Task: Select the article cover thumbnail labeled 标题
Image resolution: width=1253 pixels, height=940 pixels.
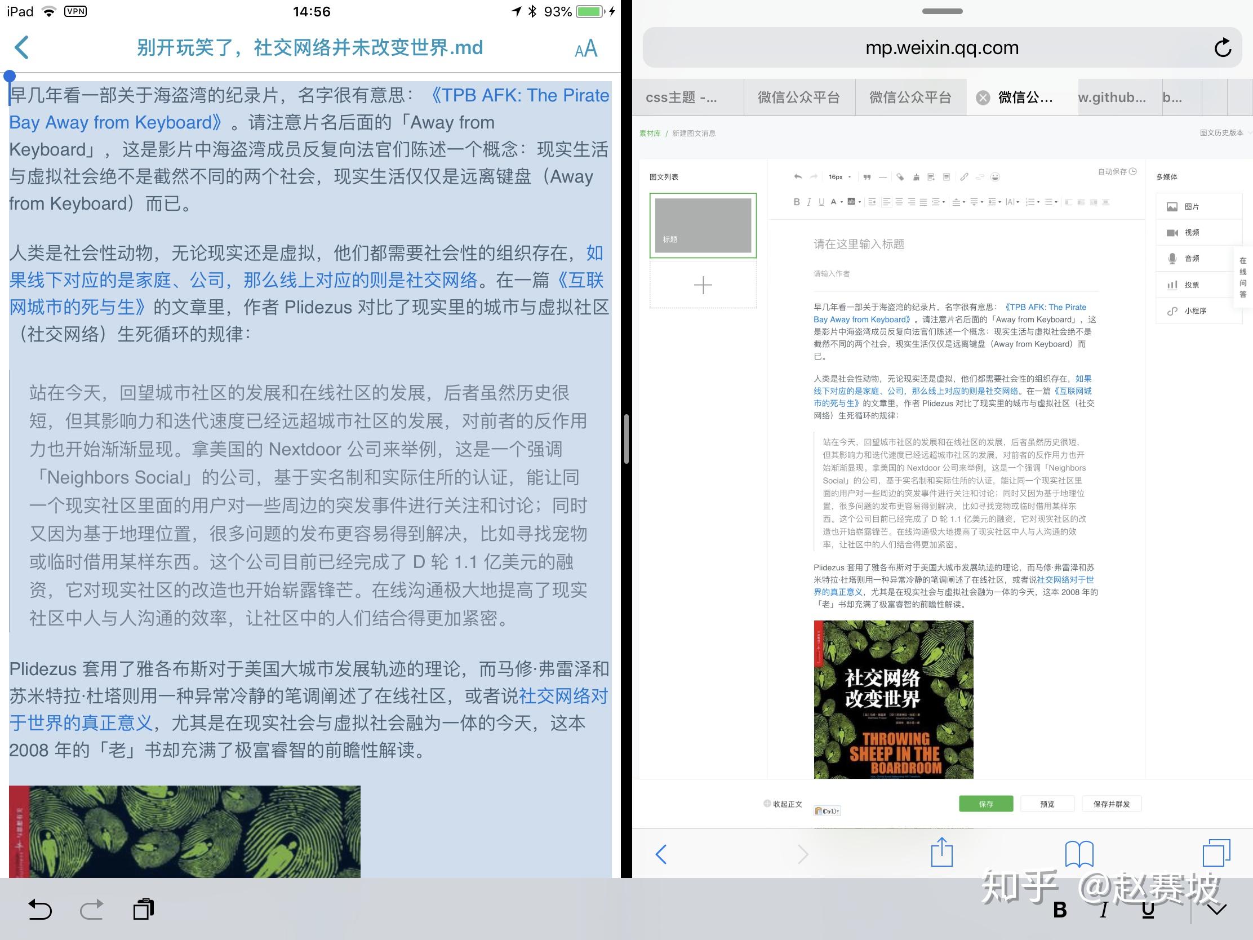Action: coord(703,225)
